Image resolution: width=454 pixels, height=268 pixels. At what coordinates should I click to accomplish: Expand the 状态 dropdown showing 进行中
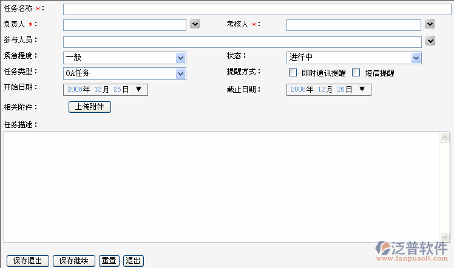[x=416, y=58]
